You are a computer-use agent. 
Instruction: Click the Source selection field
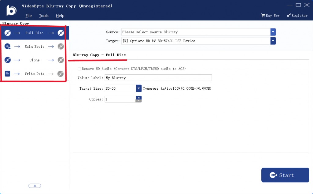point(196,32)
